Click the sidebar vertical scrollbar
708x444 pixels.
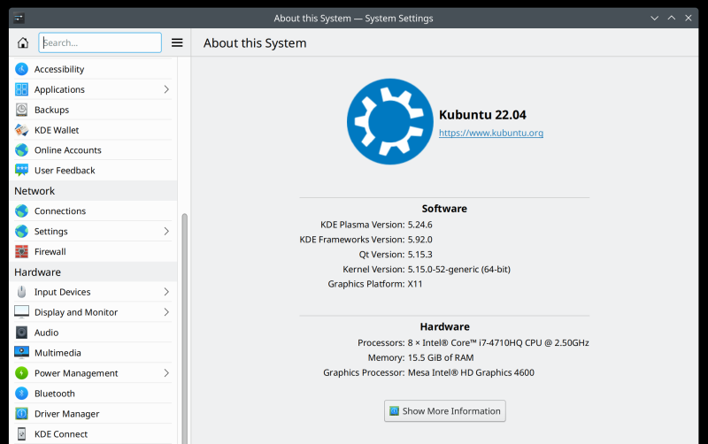[x=184, y=327]
